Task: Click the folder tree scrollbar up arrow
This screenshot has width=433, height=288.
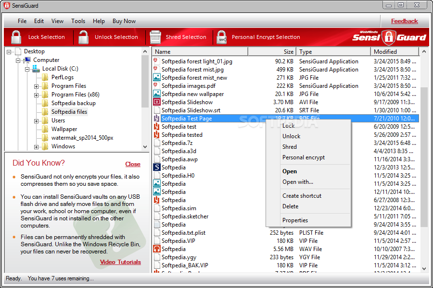Action: point(145,51)
